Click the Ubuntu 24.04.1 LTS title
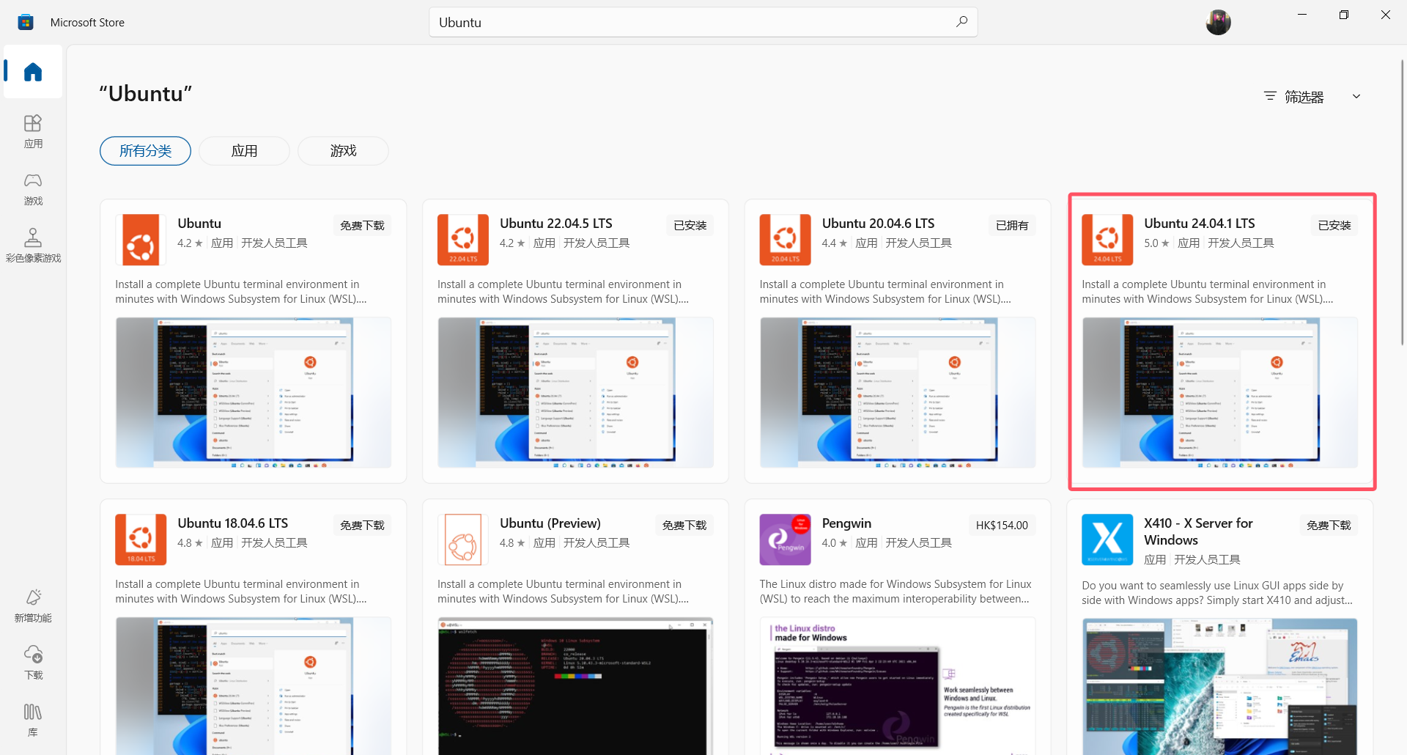The height and width of the screenshot is (755, 1407). (x=1200, y=224)
